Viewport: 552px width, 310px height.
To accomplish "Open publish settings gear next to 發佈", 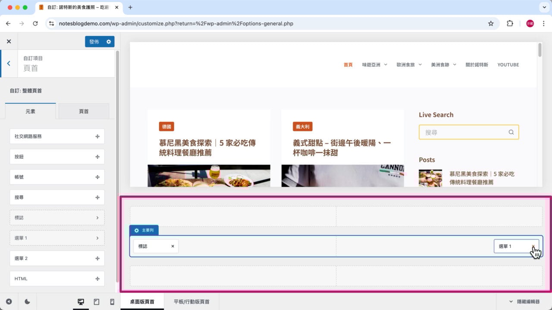I will point(109,42).
